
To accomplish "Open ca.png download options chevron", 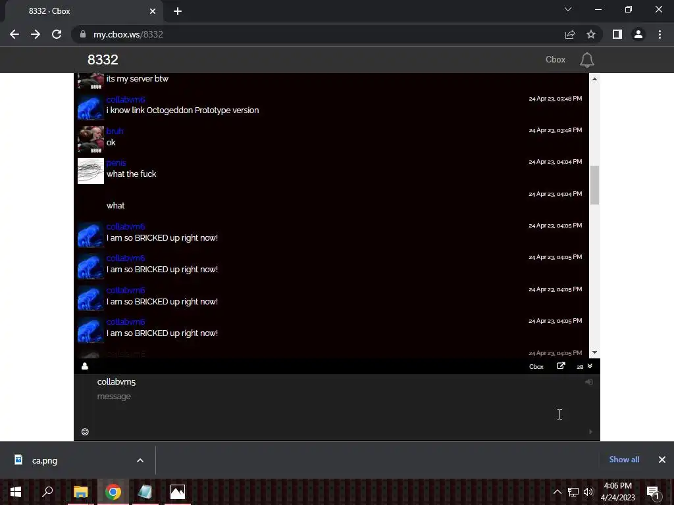I will coord(140,460).
